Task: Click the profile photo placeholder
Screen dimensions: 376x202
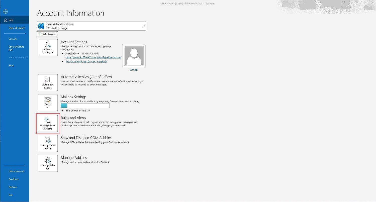Action: tap(134, 56)
